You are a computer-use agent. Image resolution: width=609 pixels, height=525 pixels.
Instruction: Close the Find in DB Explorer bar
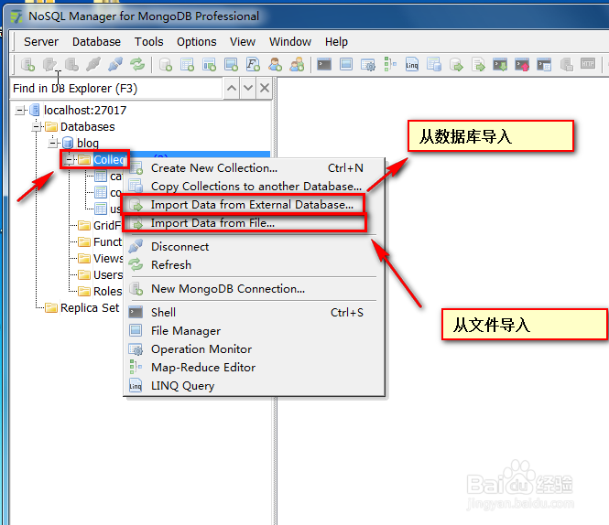click(265, 89)
